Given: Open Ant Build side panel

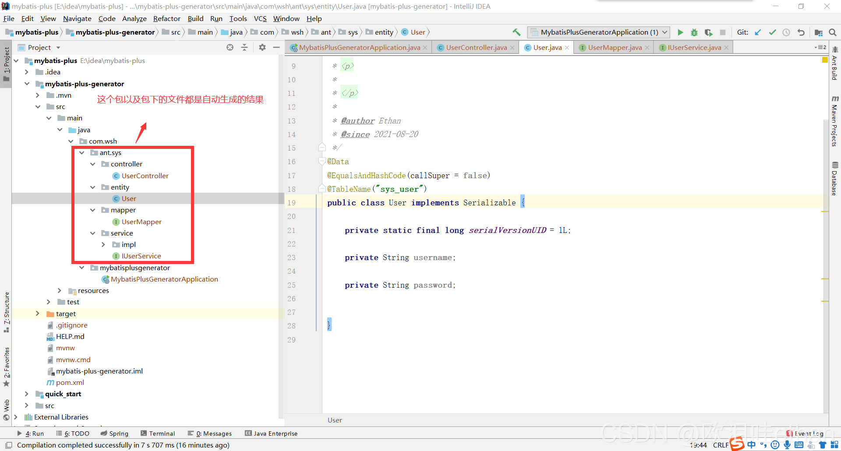Looking at the screenshot, I should point(835,63).
